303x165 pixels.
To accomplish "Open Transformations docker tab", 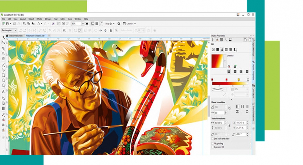I will coord(254,112).
